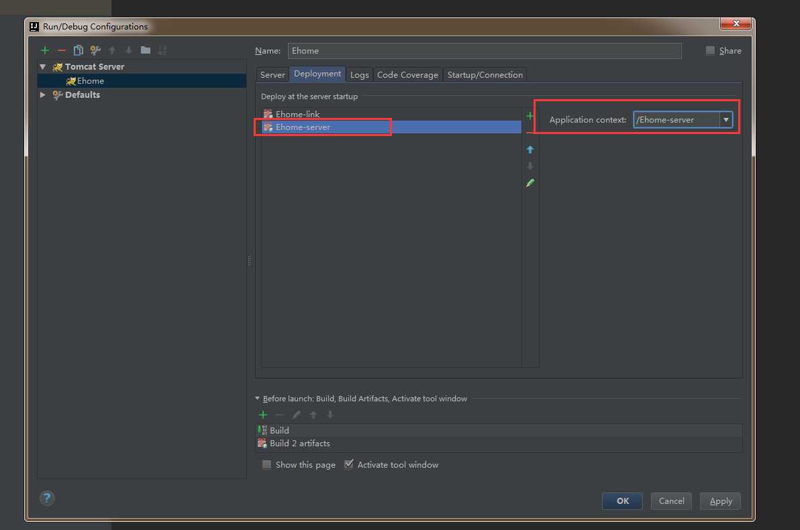Edit before launch task pencil icon
This screenshot has height=530, width=800.
point(297,415)
